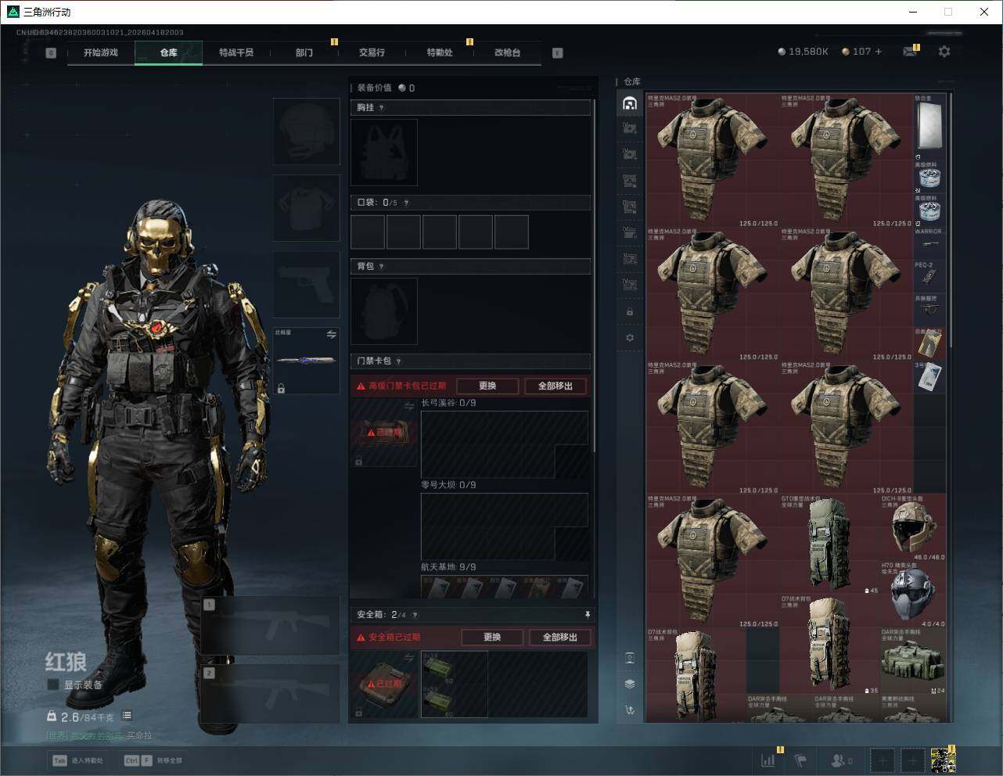The width and height of the screenshot is (1003, 776).
Task: Click the swap icon on the expired safe box
Action: coord(409,659)
